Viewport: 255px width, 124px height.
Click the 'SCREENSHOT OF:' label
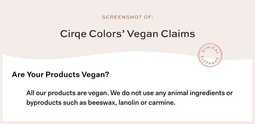pos(127,17)
